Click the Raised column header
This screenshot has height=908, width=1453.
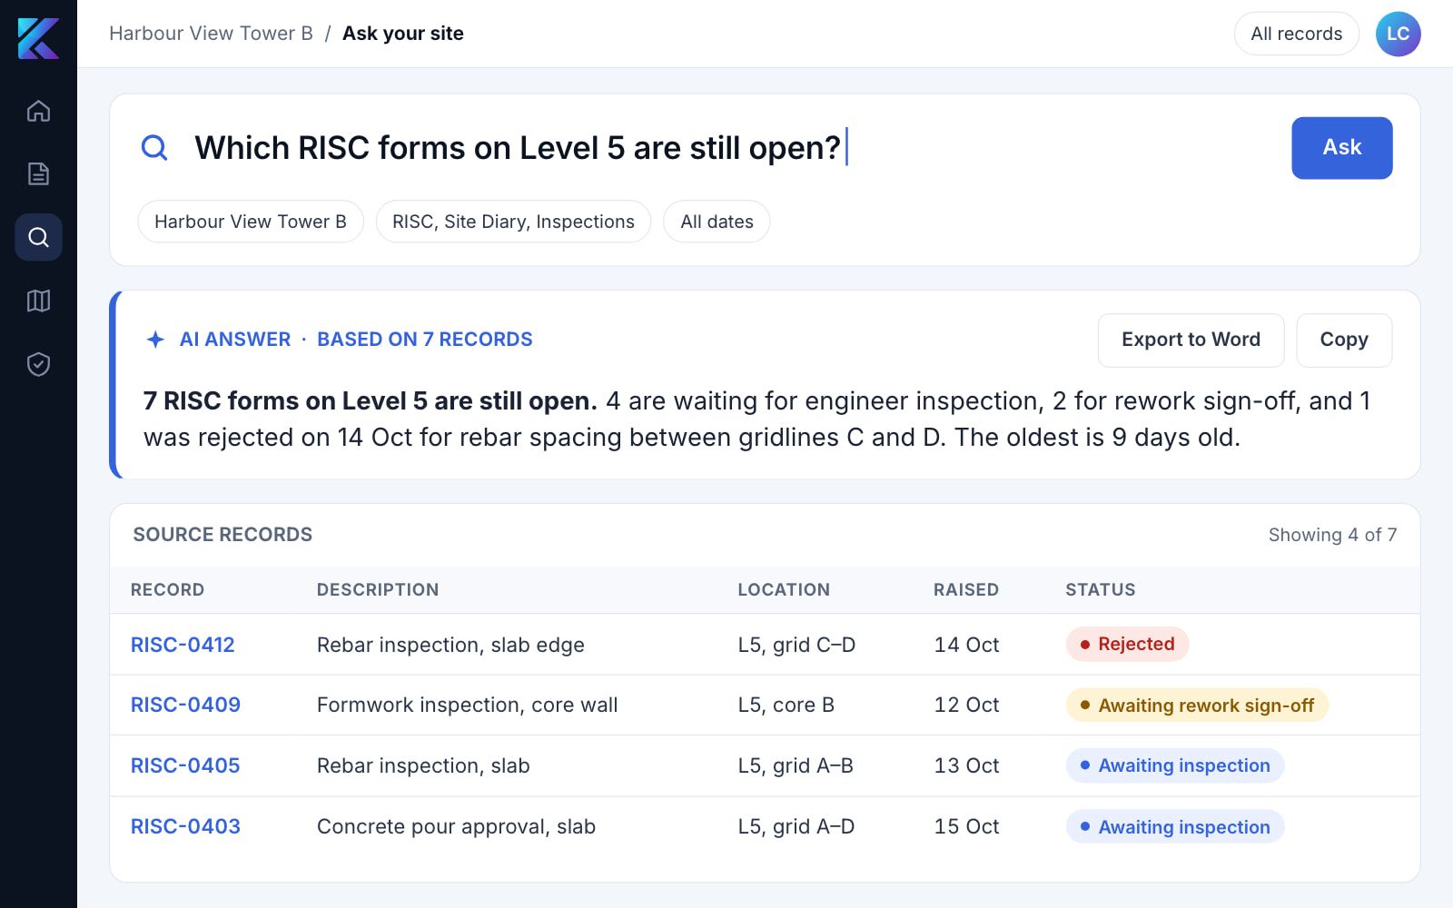point(966,590)
